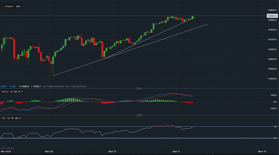Click the 14800.0 price axis label
The image size is (279, 155).
[x=272, y=59]
